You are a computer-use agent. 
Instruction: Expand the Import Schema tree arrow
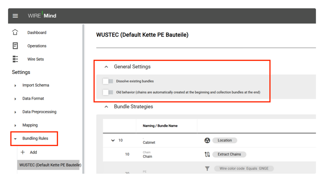[15, 86]
